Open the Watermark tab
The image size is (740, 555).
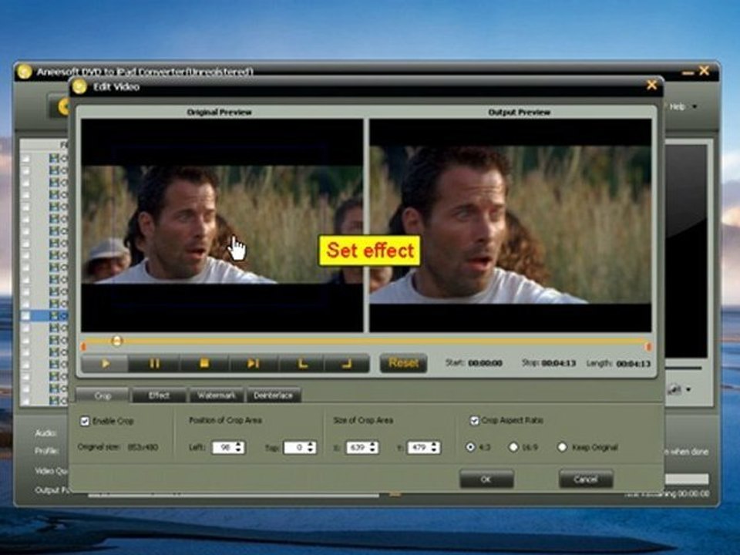pyautogui.click(x=216, y=395)
